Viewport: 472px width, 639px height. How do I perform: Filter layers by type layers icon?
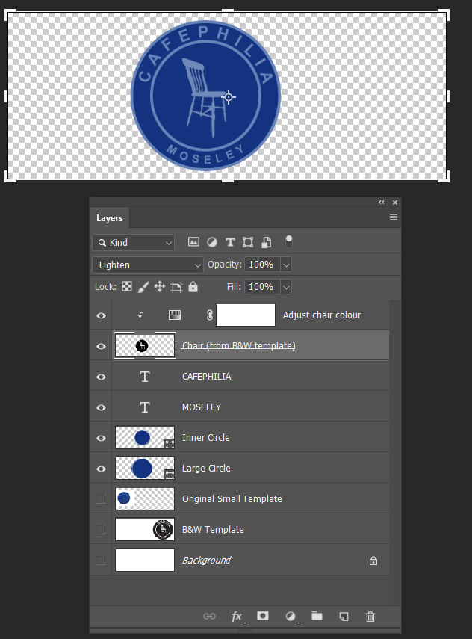coord(230,242)
